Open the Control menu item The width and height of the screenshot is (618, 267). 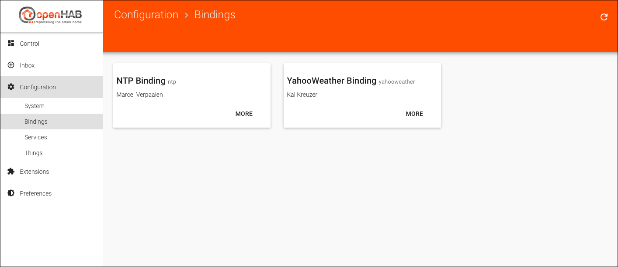point(30,44)
